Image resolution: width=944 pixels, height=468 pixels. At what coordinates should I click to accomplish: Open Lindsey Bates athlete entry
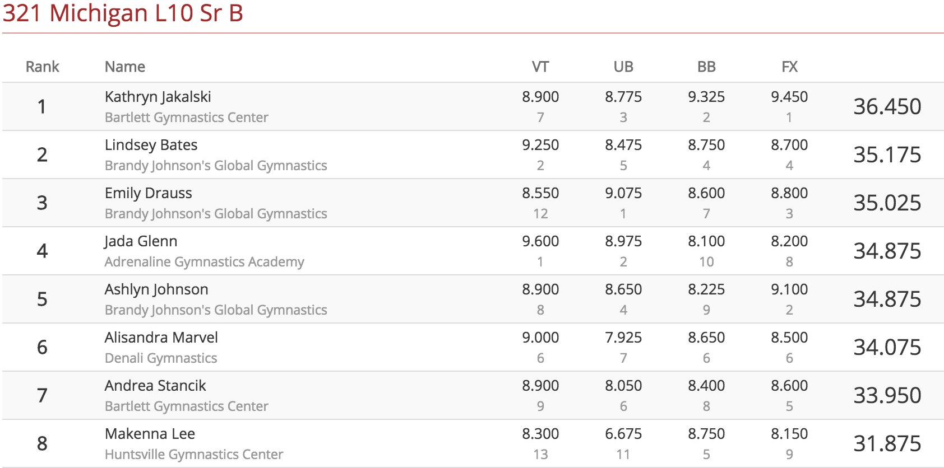151,145
